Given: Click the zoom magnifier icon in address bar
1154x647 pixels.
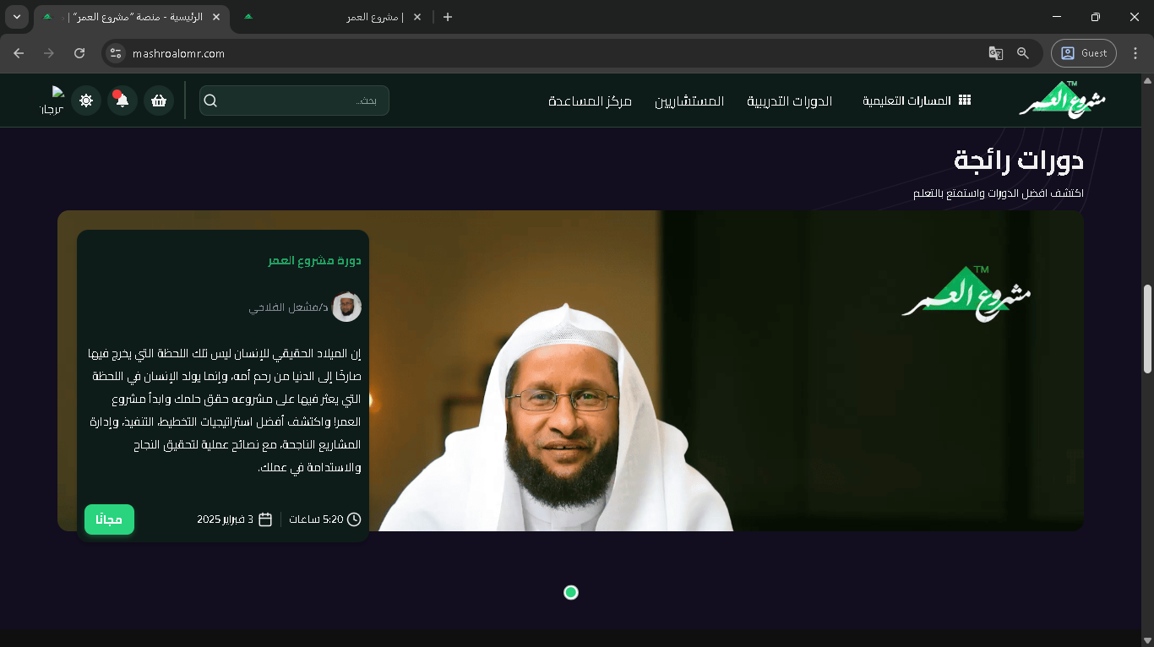Looking at the screenshot, I should (1023, 53).
